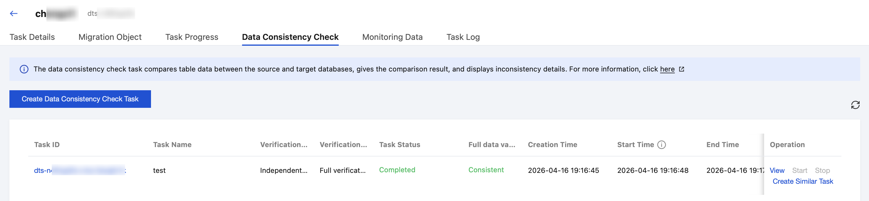This screenshot has height=201, width=869.
Task: Open the Migration Object tab
Action: tap(110, 37)
